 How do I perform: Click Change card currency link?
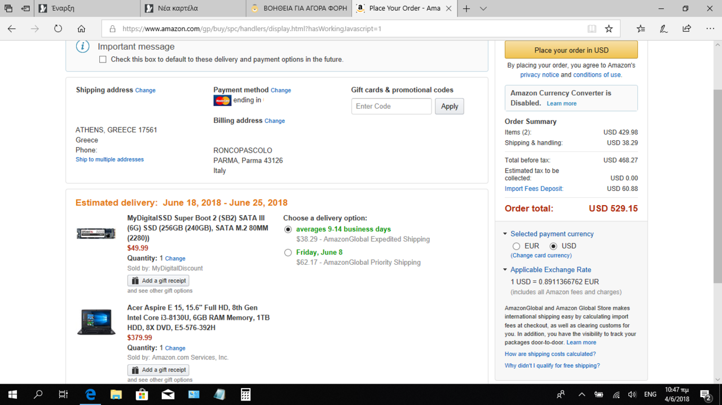click(541, 256)
